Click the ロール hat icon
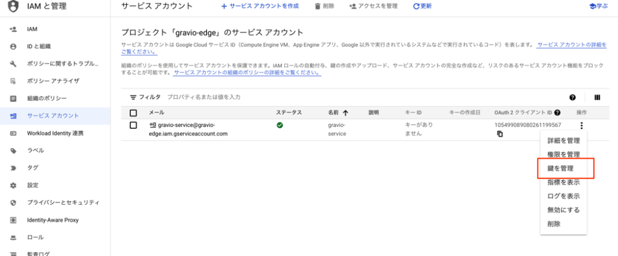 point(13,237)
